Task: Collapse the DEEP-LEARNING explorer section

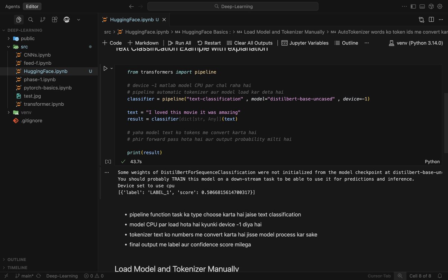Action: (25, 30)
